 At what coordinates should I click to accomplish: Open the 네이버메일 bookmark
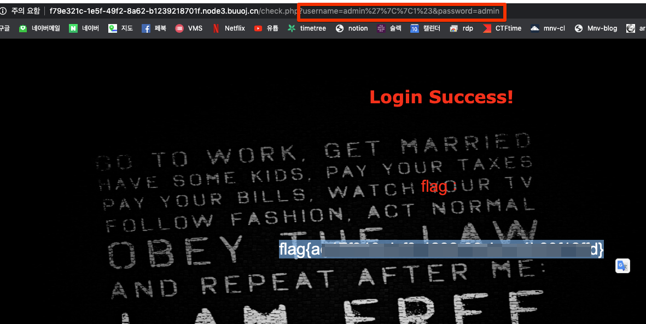40,28
